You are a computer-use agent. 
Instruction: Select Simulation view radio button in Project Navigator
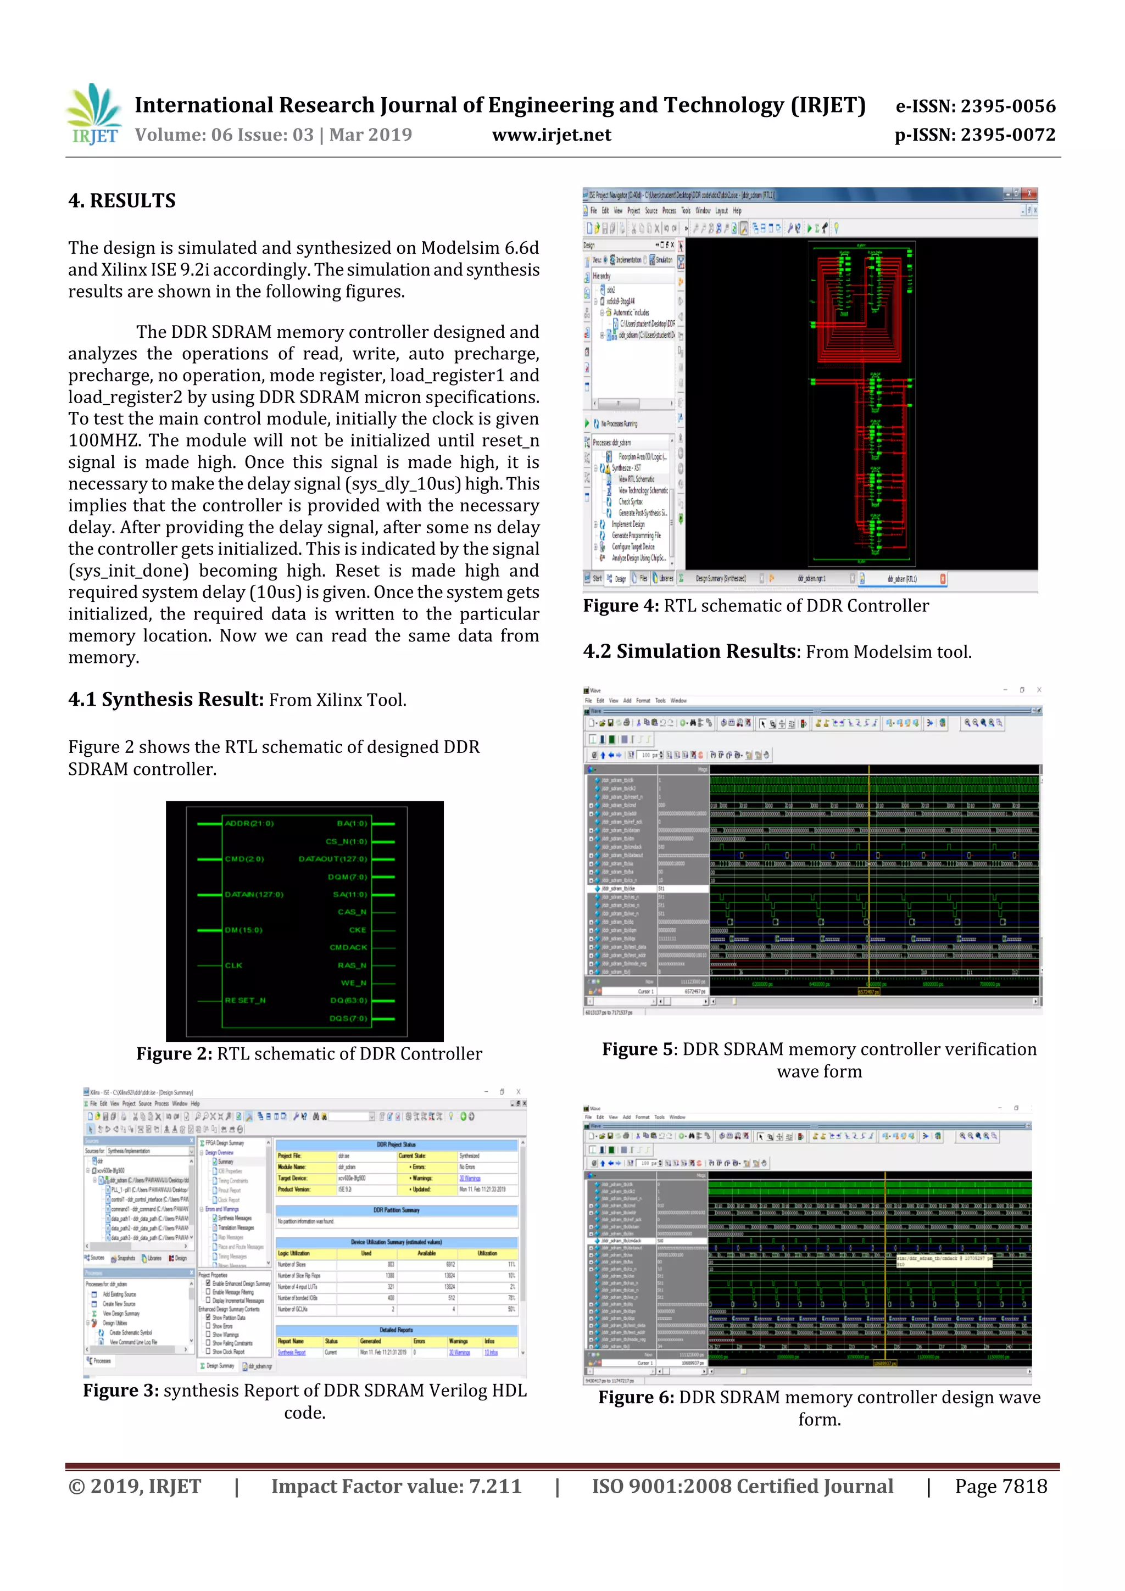(645, 260)
